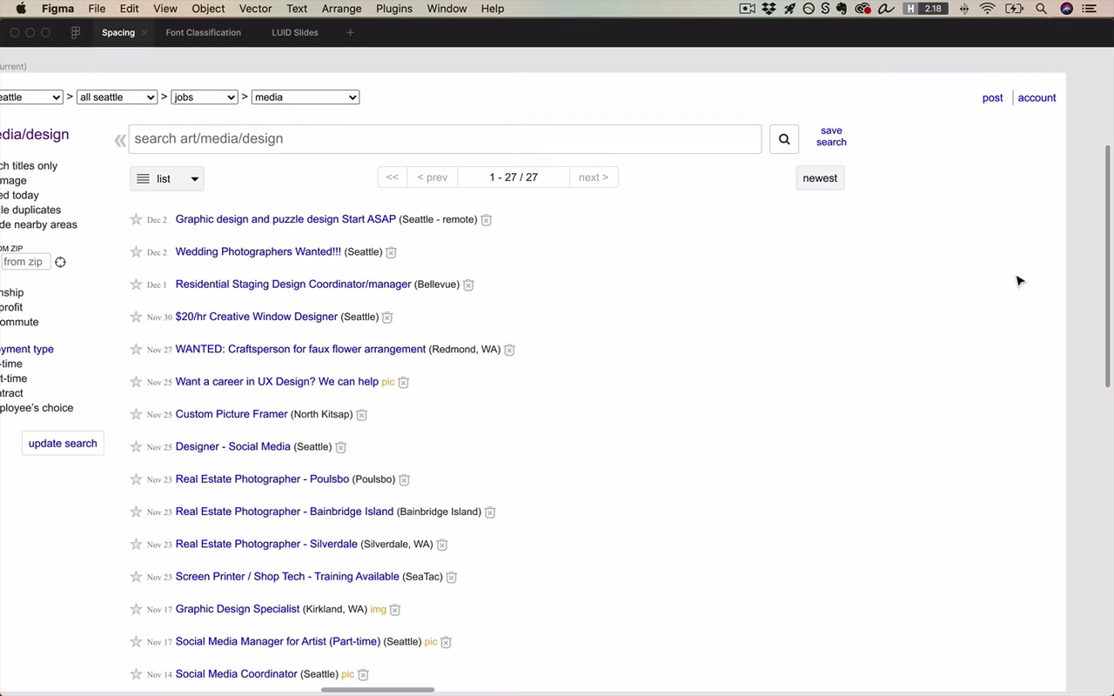This screenshot has height=696, width=1114.
Task: Open the jobs category dropdown
Action: pos(205,97)
